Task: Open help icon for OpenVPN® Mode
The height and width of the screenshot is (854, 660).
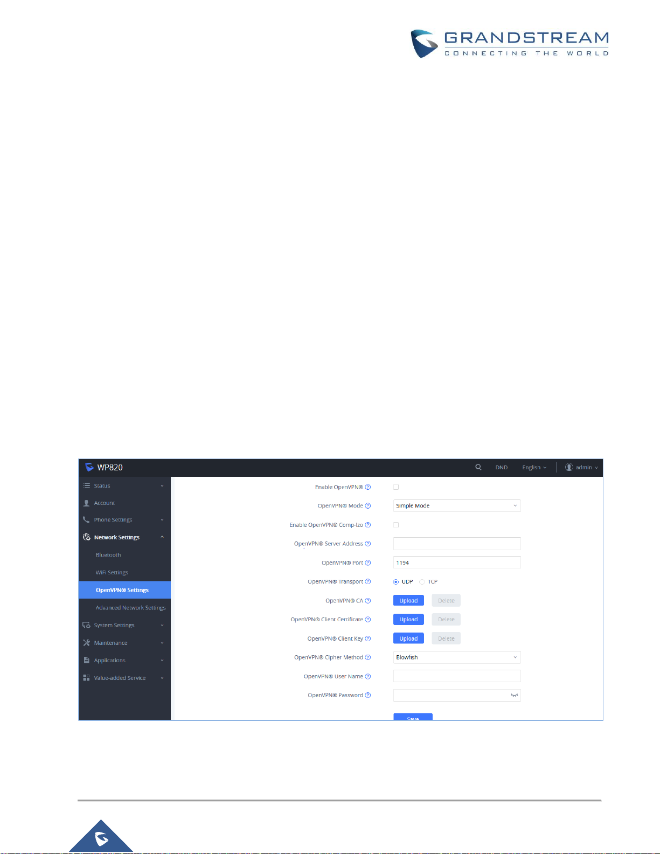Action: click(x=368, y=506)
